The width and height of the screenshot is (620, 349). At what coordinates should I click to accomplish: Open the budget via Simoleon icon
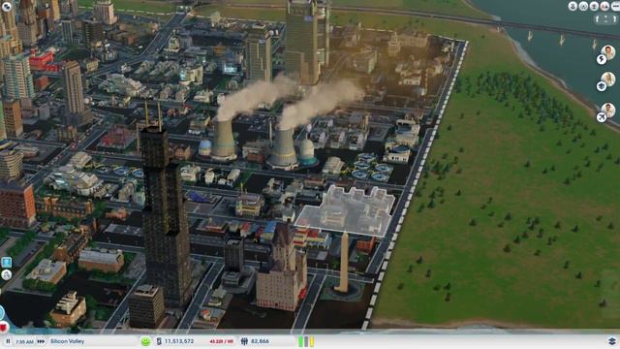point(159,341)
